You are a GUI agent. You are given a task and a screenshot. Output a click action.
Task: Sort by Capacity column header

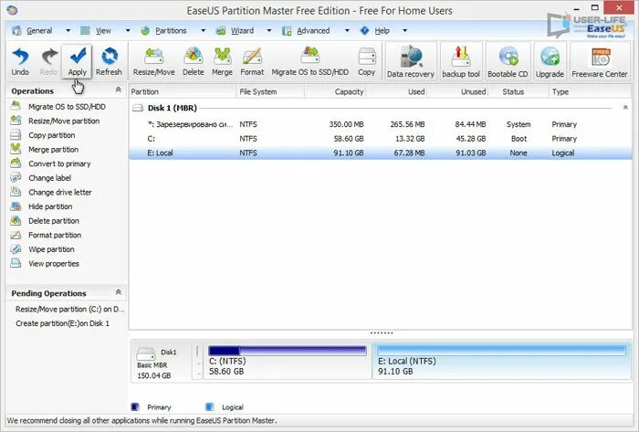[x=335, y=91]
